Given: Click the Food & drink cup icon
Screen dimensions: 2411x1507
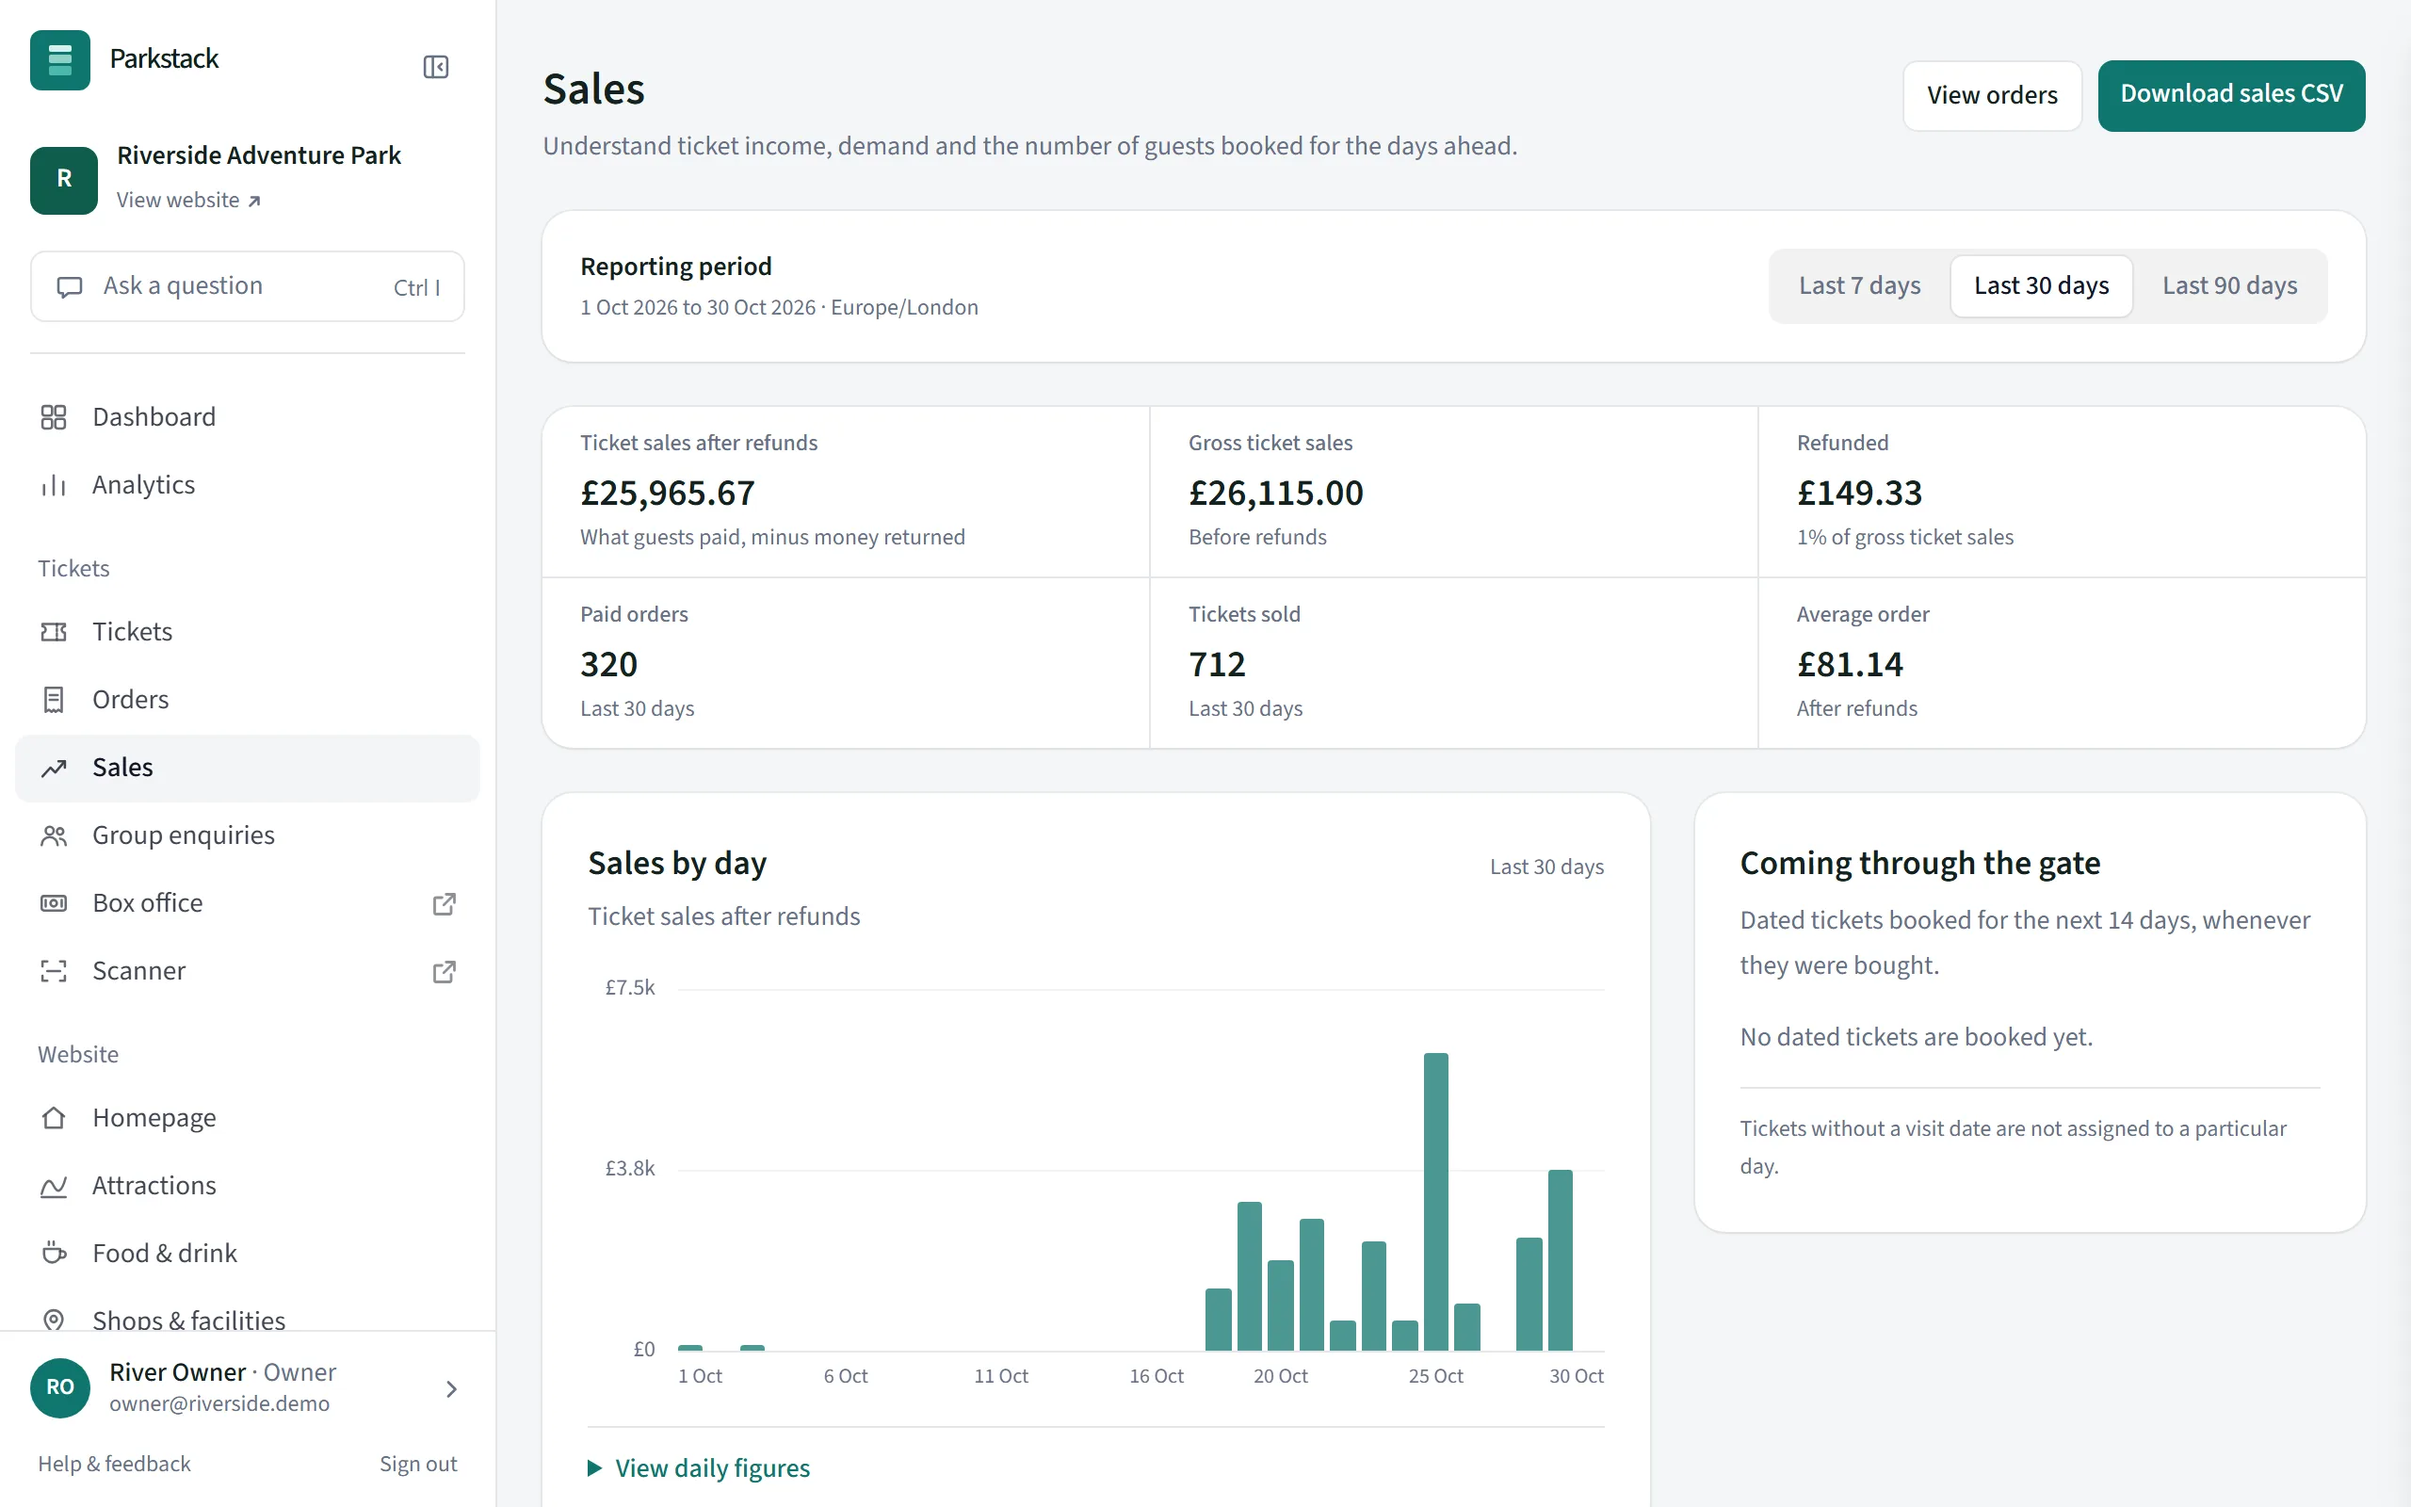Looking at the screenshot, I should tap(54, 1253).
